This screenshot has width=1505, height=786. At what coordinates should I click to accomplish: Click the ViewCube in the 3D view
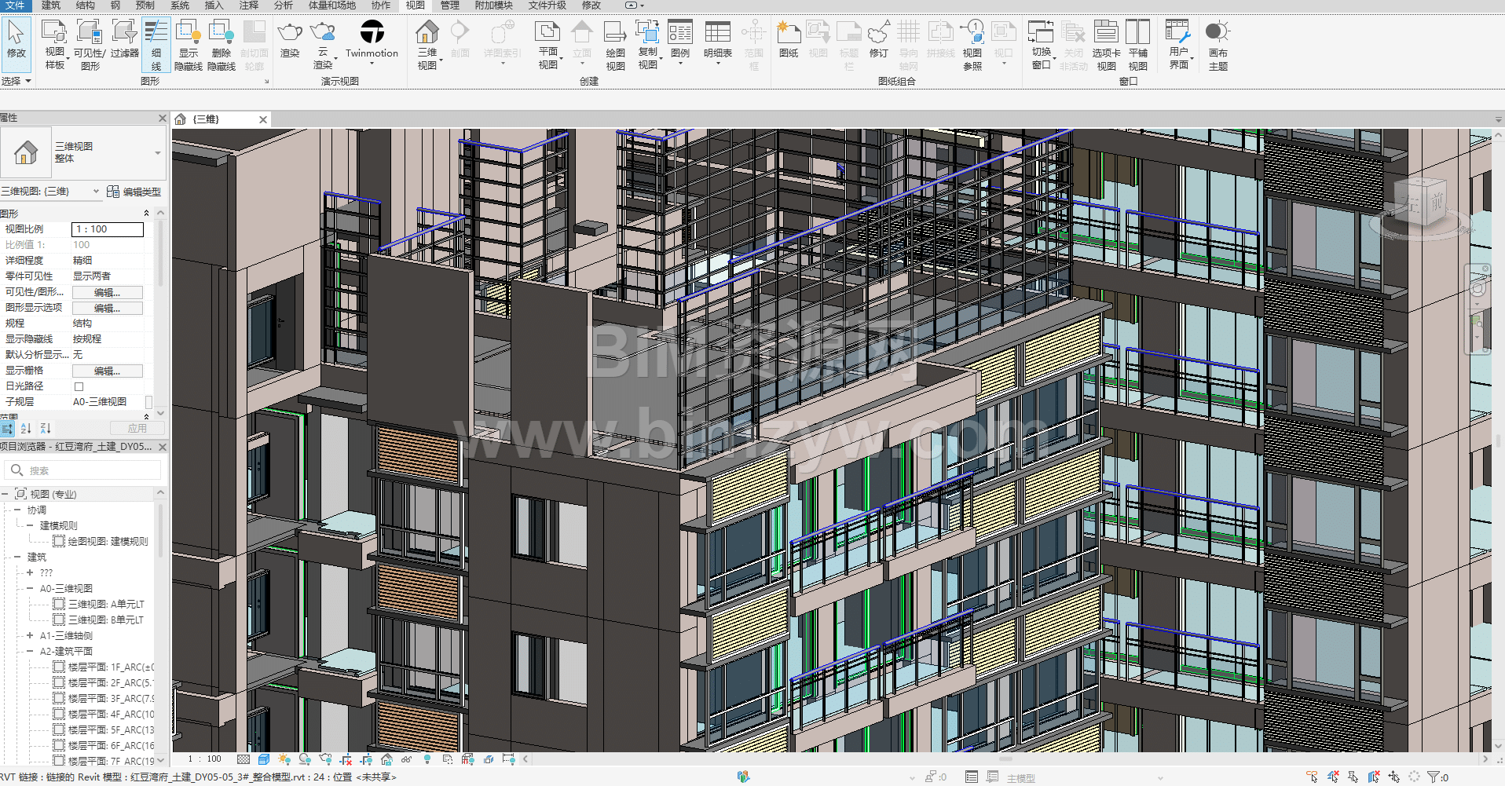(1425, 204)
